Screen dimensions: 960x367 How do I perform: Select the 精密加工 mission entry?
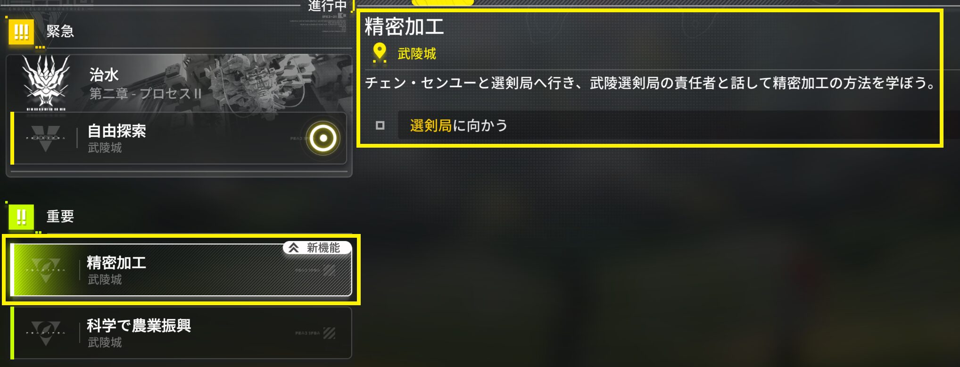(181, 270)
